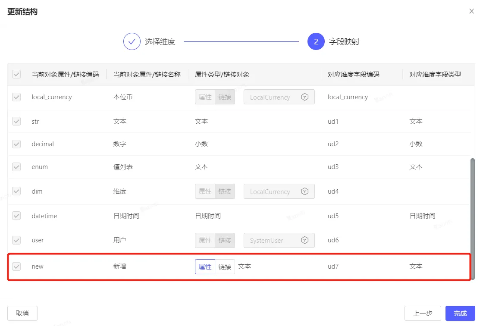Toggle checkbox for dim row
This screenshot has width=483, height=326.
point(16,191)
